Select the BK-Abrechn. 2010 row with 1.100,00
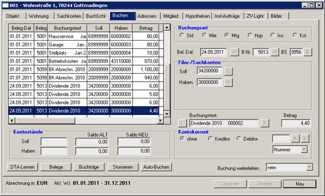 click(84, 69)
